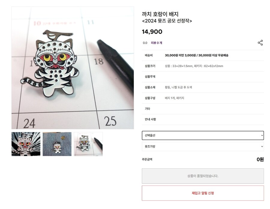This screenshot has width=270, height=209.
Task: Click the 상품소재 material row
Action: coord(202,87)
